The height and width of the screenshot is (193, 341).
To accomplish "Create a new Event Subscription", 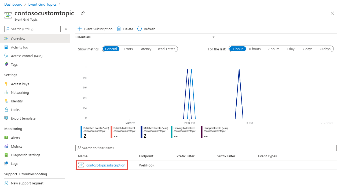I will [x=95, y=29].
